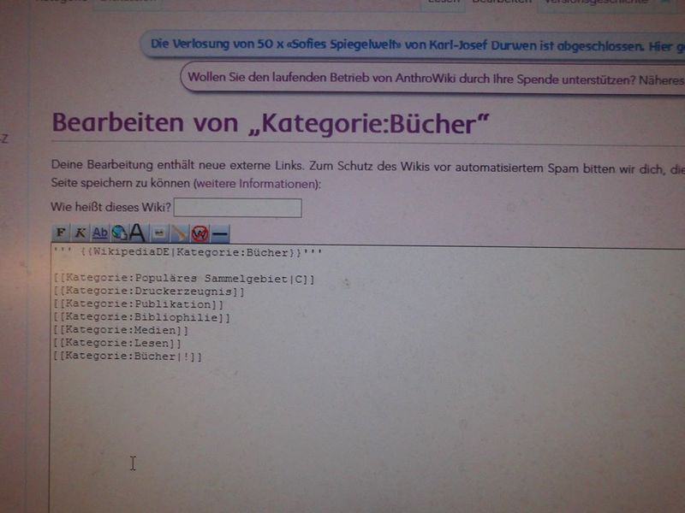
Task: Insert horizontal line toolbar icon
Action: tap(220, 234)
